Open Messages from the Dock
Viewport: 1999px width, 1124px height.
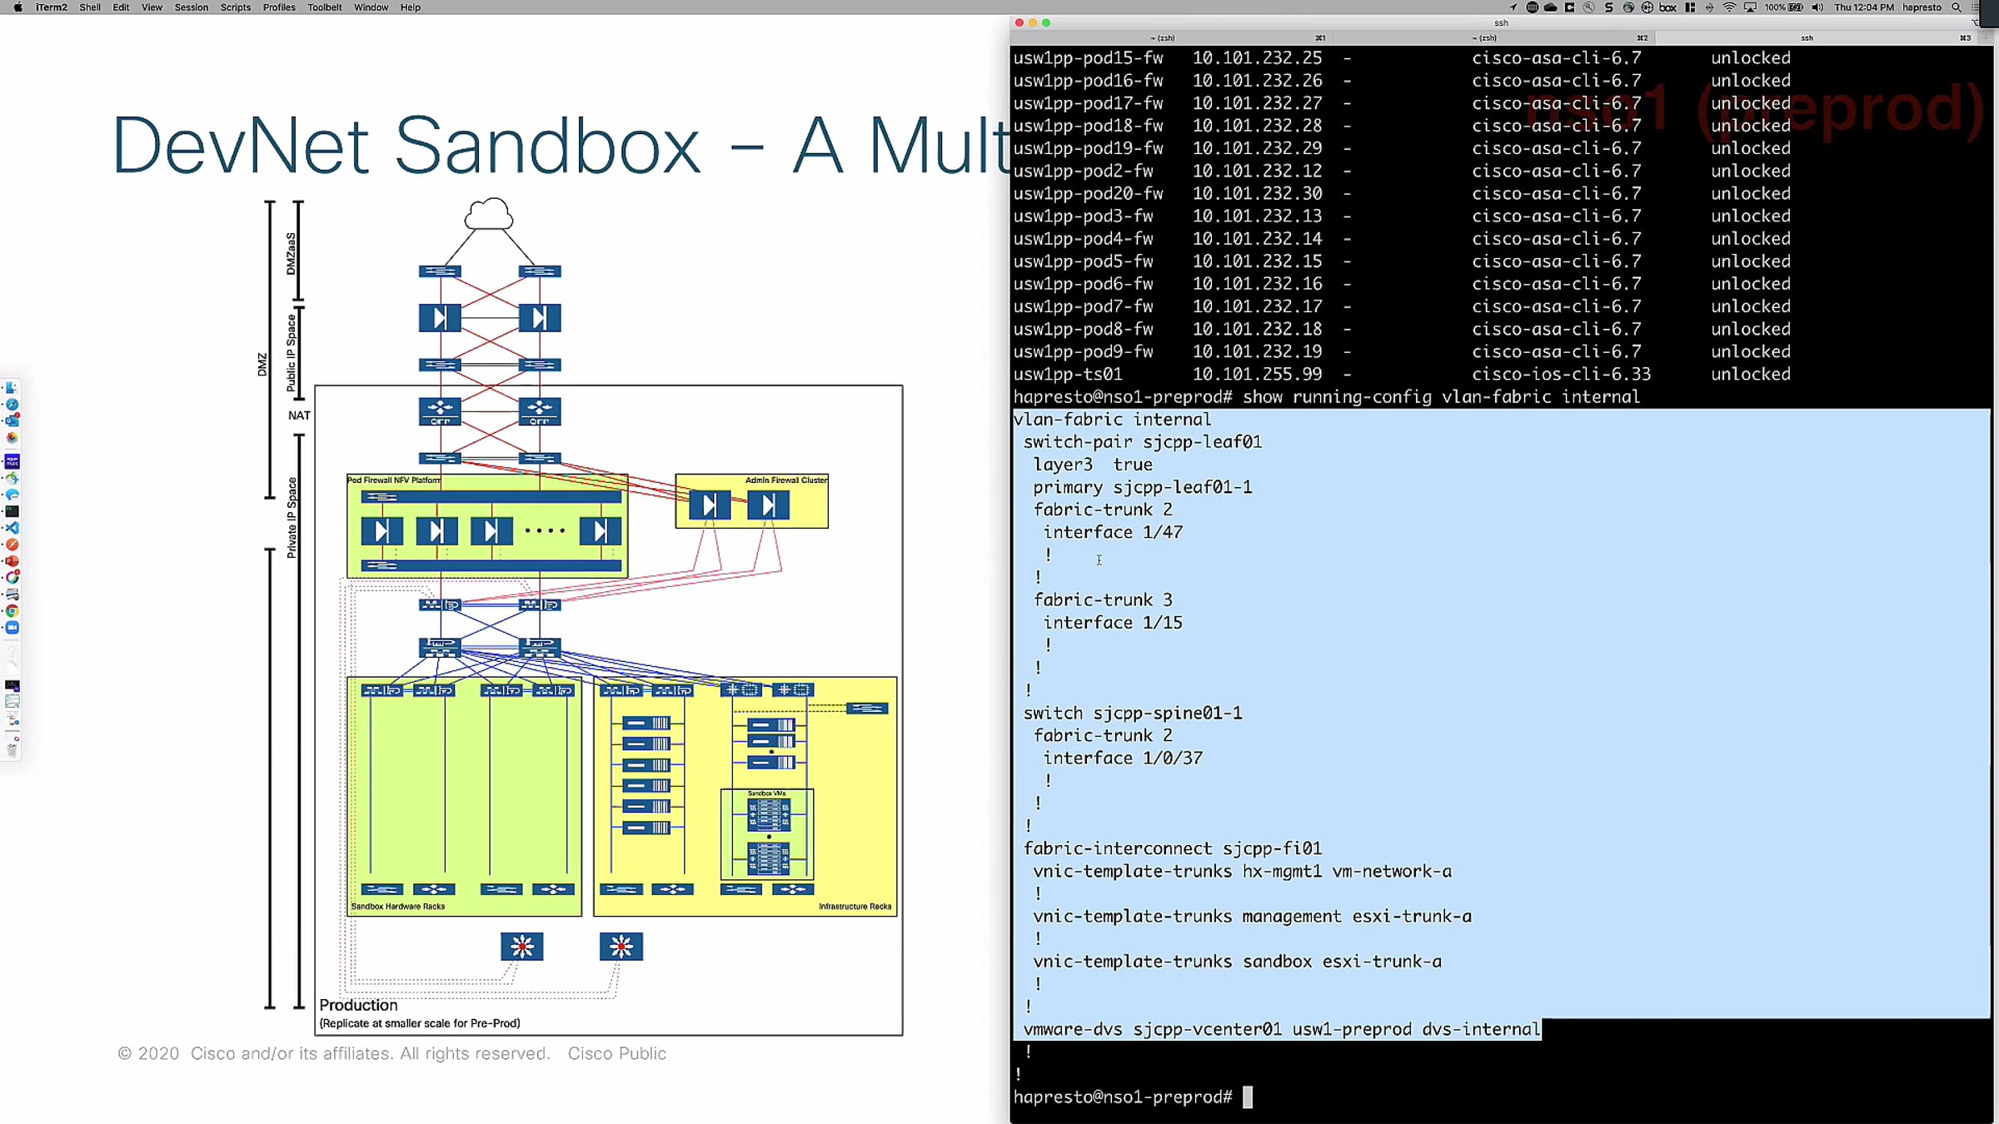(x=12, y=495)
